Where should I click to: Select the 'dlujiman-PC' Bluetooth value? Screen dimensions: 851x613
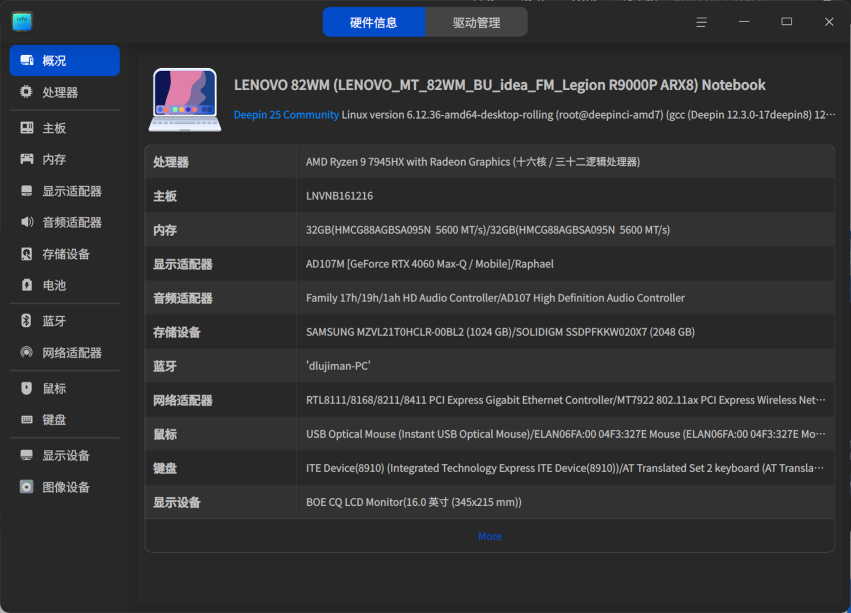click(x=338, y=366)
